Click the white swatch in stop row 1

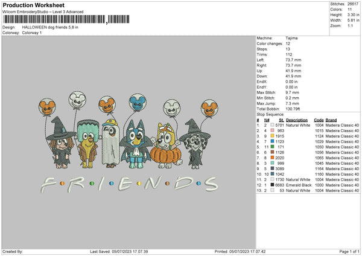point(273,125)
